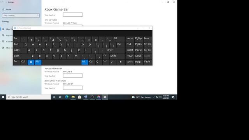Tap the space bar
Image resolution: width=249 pixels, height=140 pixels.
pyautogui.click(x=61, y=62)
